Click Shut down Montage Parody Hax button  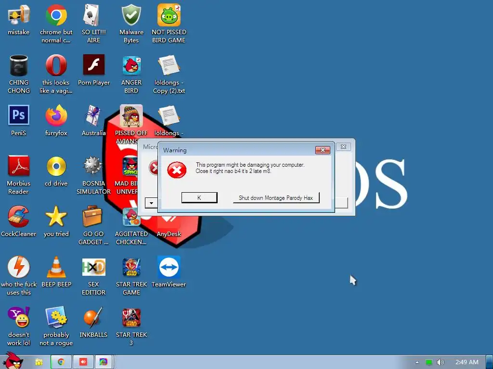point(276,197)
